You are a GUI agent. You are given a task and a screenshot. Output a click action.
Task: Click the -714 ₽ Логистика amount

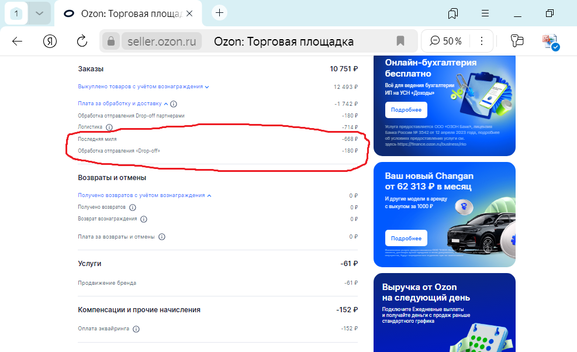350,127
